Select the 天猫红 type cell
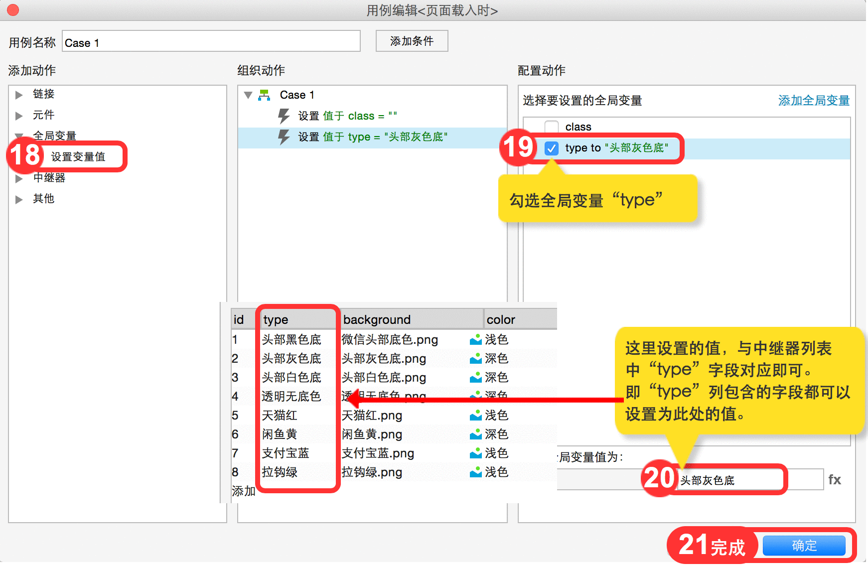Viewport: 868px width, 567px height. (280, 416)
